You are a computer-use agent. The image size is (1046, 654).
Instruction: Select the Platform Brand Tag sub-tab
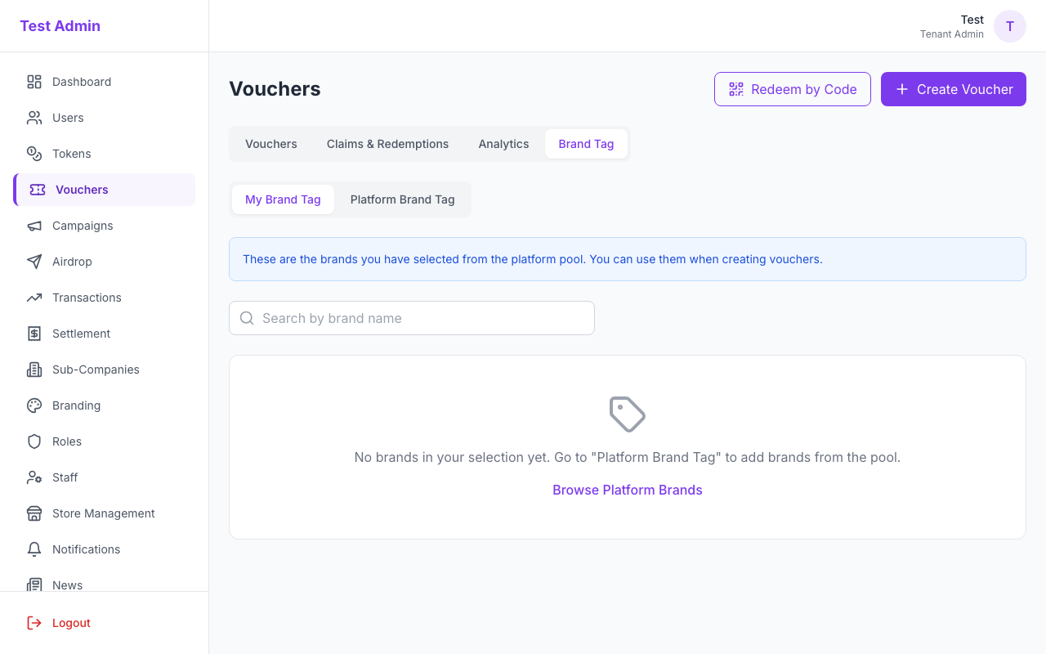coord(402,199)
